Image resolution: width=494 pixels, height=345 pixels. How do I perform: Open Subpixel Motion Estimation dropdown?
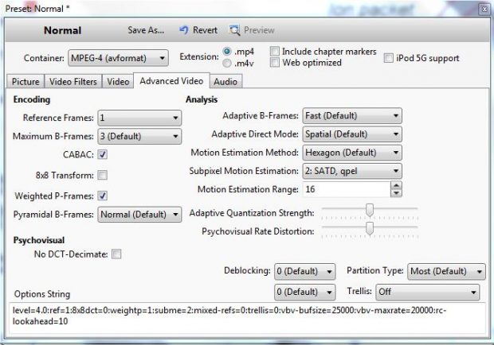[x=352, y=171]
